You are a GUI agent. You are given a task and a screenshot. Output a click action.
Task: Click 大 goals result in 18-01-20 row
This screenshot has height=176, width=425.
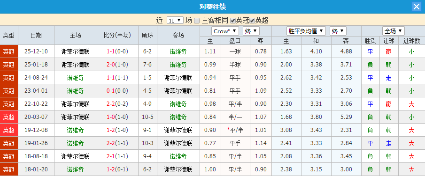click(x=411, y=169)
